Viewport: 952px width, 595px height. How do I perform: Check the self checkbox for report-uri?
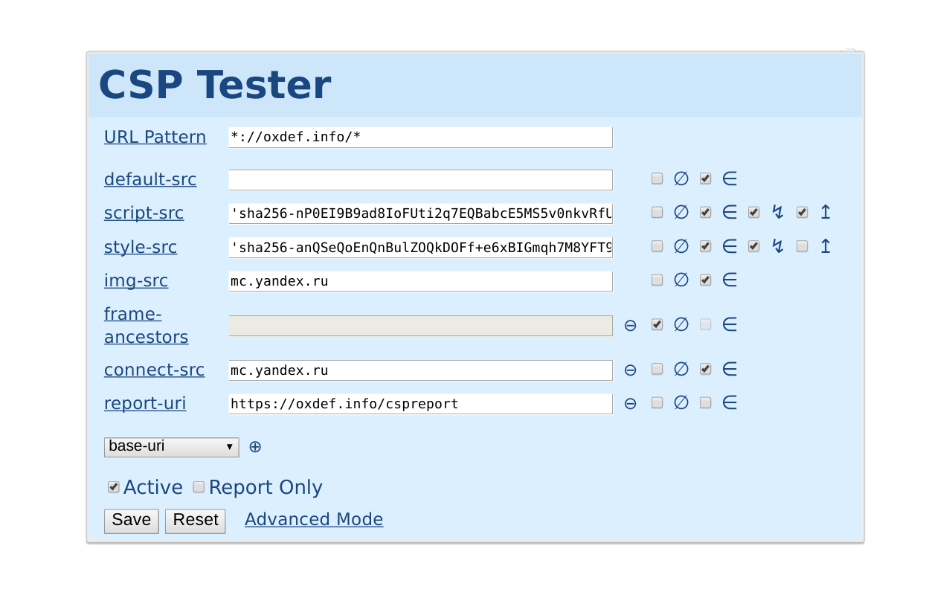coord(705,402)
